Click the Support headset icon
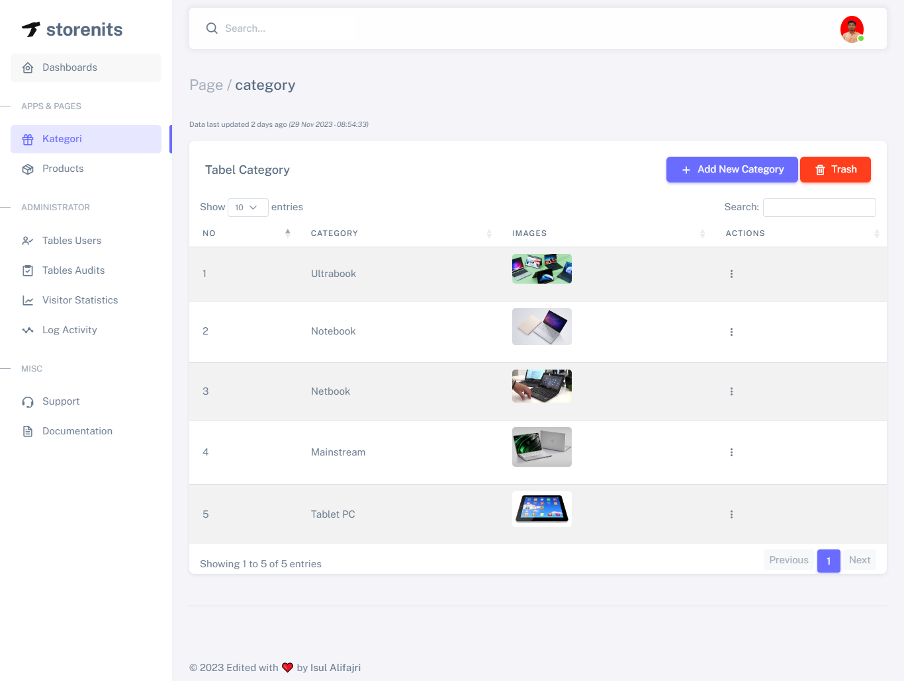The image size is (904, 681). [x=28, y=402]
